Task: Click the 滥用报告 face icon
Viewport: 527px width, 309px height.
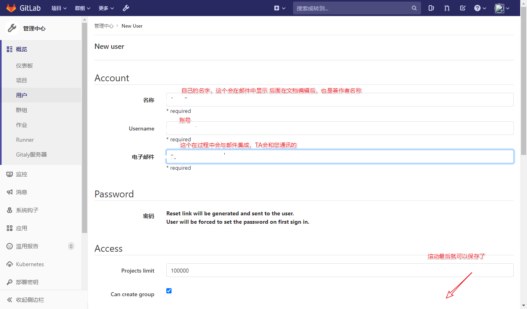Action: pos(10,246)
